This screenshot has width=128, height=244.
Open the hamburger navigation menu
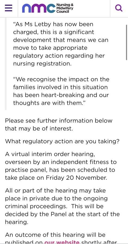(8, 8)
